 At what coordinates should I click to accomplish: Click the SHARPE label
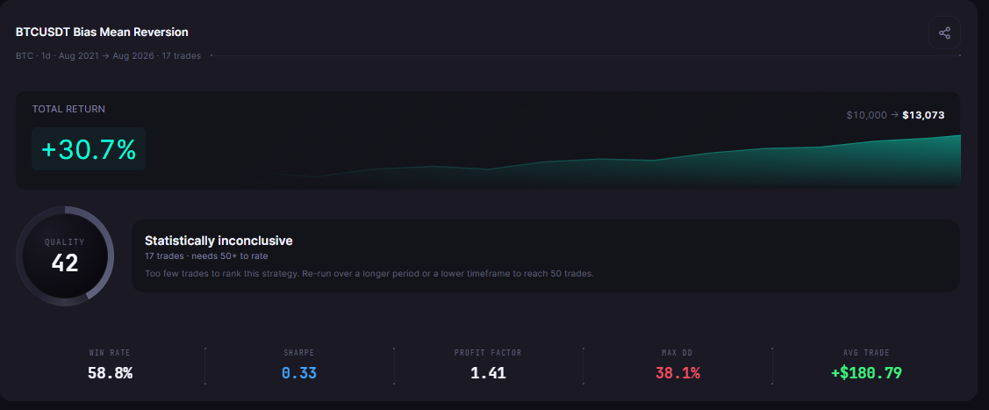coord(299,353)
